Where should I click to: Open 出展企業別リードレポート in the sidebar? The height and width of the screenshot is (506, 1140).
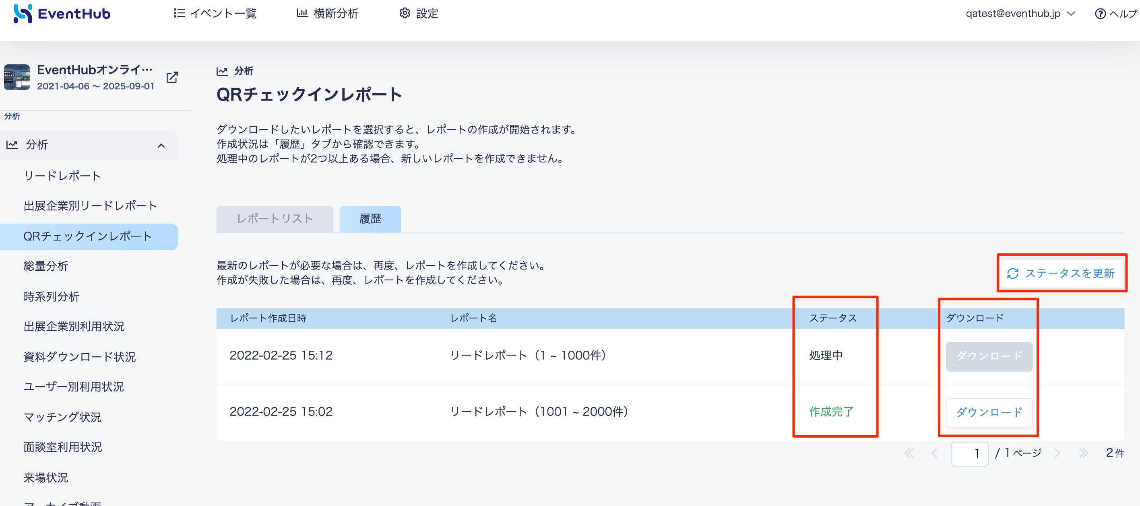[91, 206]
